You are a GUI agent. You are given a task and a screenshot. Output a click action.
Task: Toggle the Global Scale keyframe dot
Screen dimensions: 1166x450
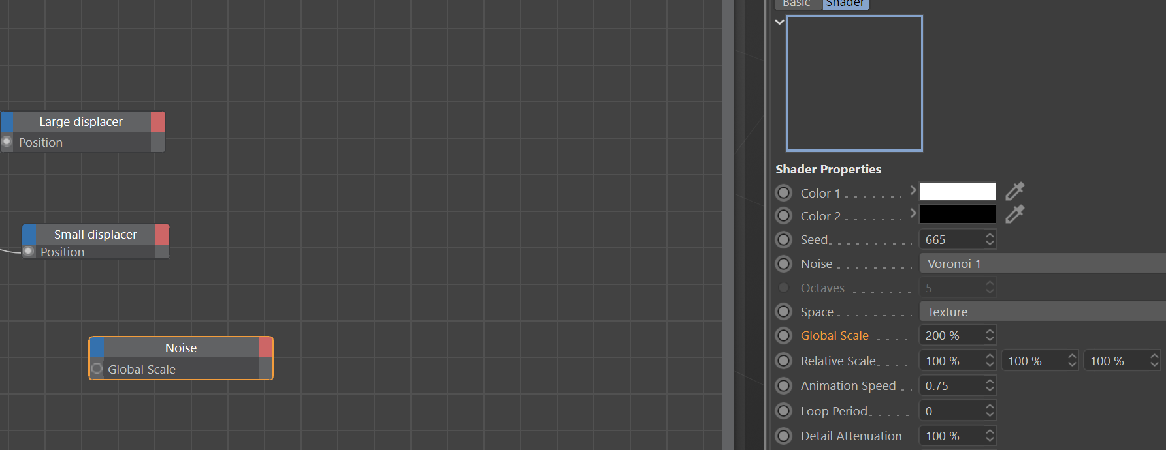click(784, 335)
